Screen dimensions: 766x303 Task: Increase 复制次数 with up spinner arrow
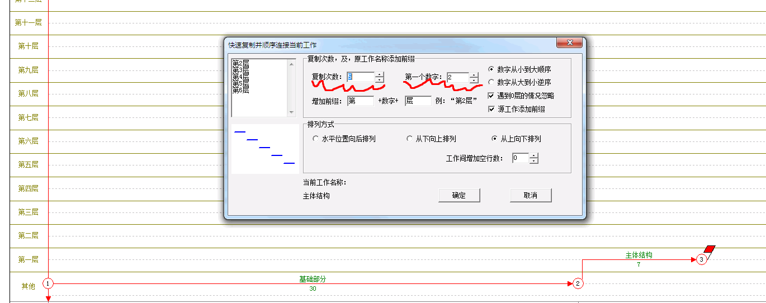380,75
